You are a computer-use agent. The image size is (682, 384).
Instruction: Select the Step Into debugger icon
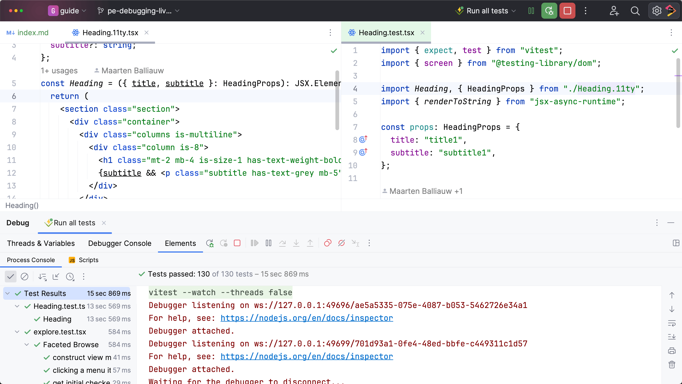296,243
